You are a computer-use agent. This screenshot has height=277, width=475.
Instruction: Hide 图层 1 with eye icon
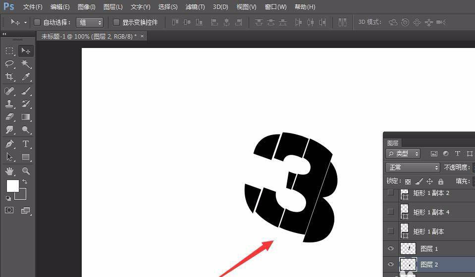390,249
